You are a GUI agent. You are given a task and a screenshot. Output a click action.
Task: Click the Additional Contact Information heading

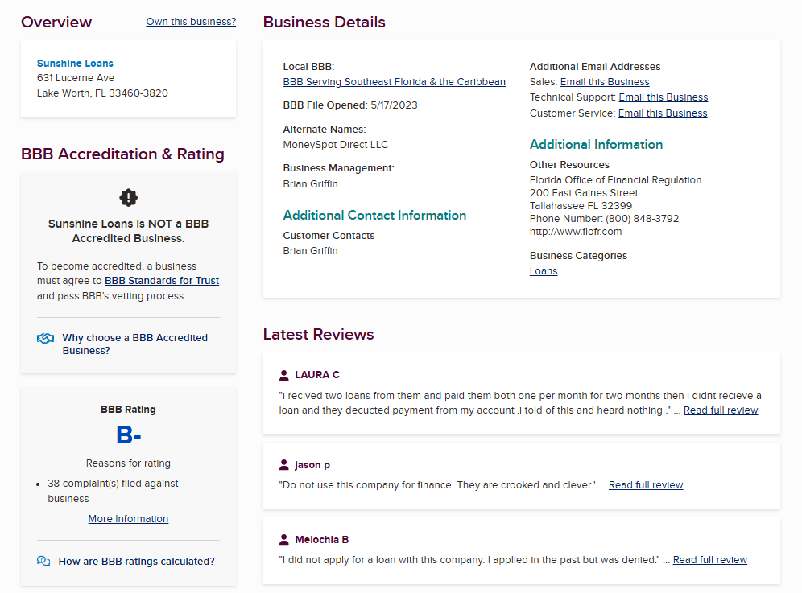[374, 215]
